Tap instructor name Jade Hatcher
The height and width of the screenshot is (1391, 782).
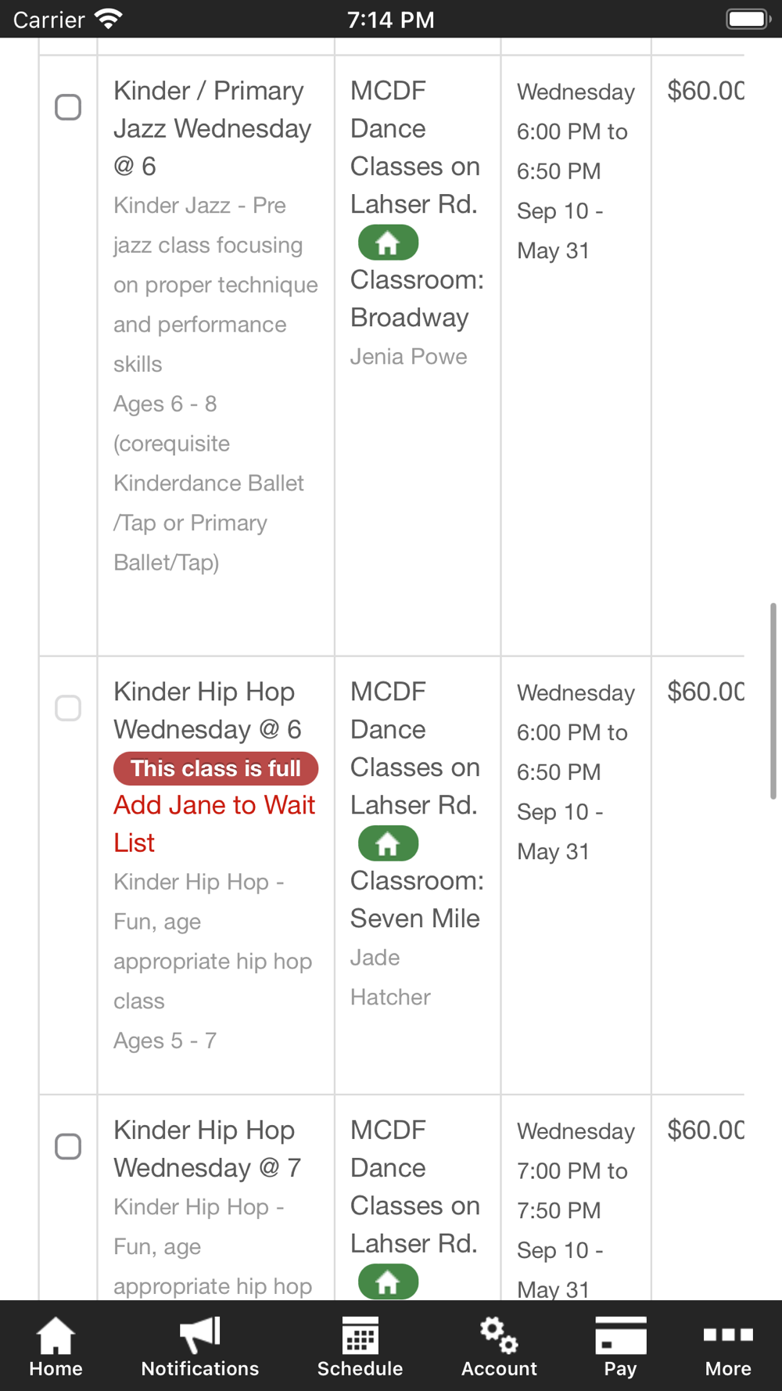pos(389,977)
